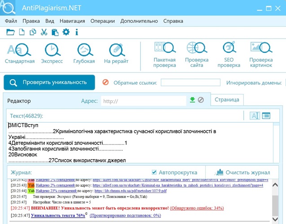Select Экспресс check mode
Screen dimensions: 286x224
[52, 53]
